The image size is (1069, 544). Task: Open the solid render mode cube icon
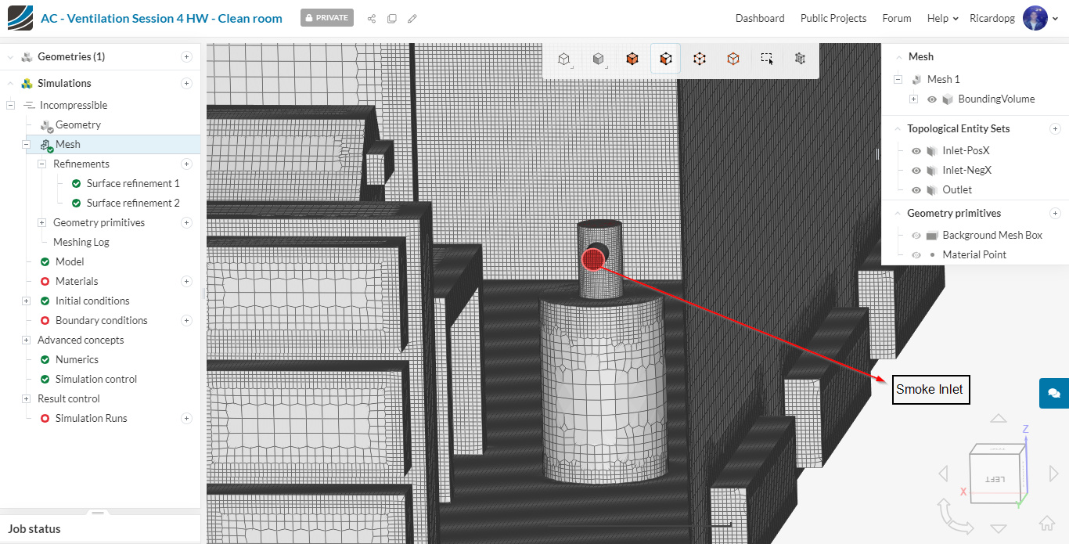(x=598, y=59)
